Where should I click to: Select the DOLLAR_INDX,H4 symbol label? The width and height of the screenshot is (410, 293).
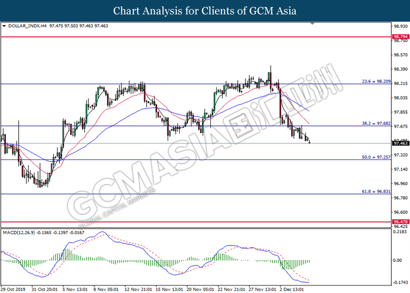(26, 26)
